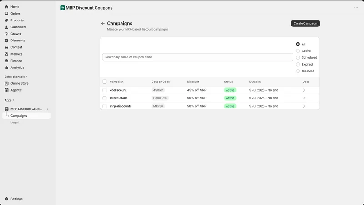The height and width of the screenshot is (205, 364).
Task: Click the MRP Discount Coupons sidebar app icon
Action: [6, 109]
